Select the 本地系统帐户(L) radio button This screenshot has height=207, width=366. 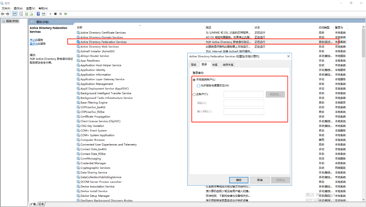(x=194, y=80)
